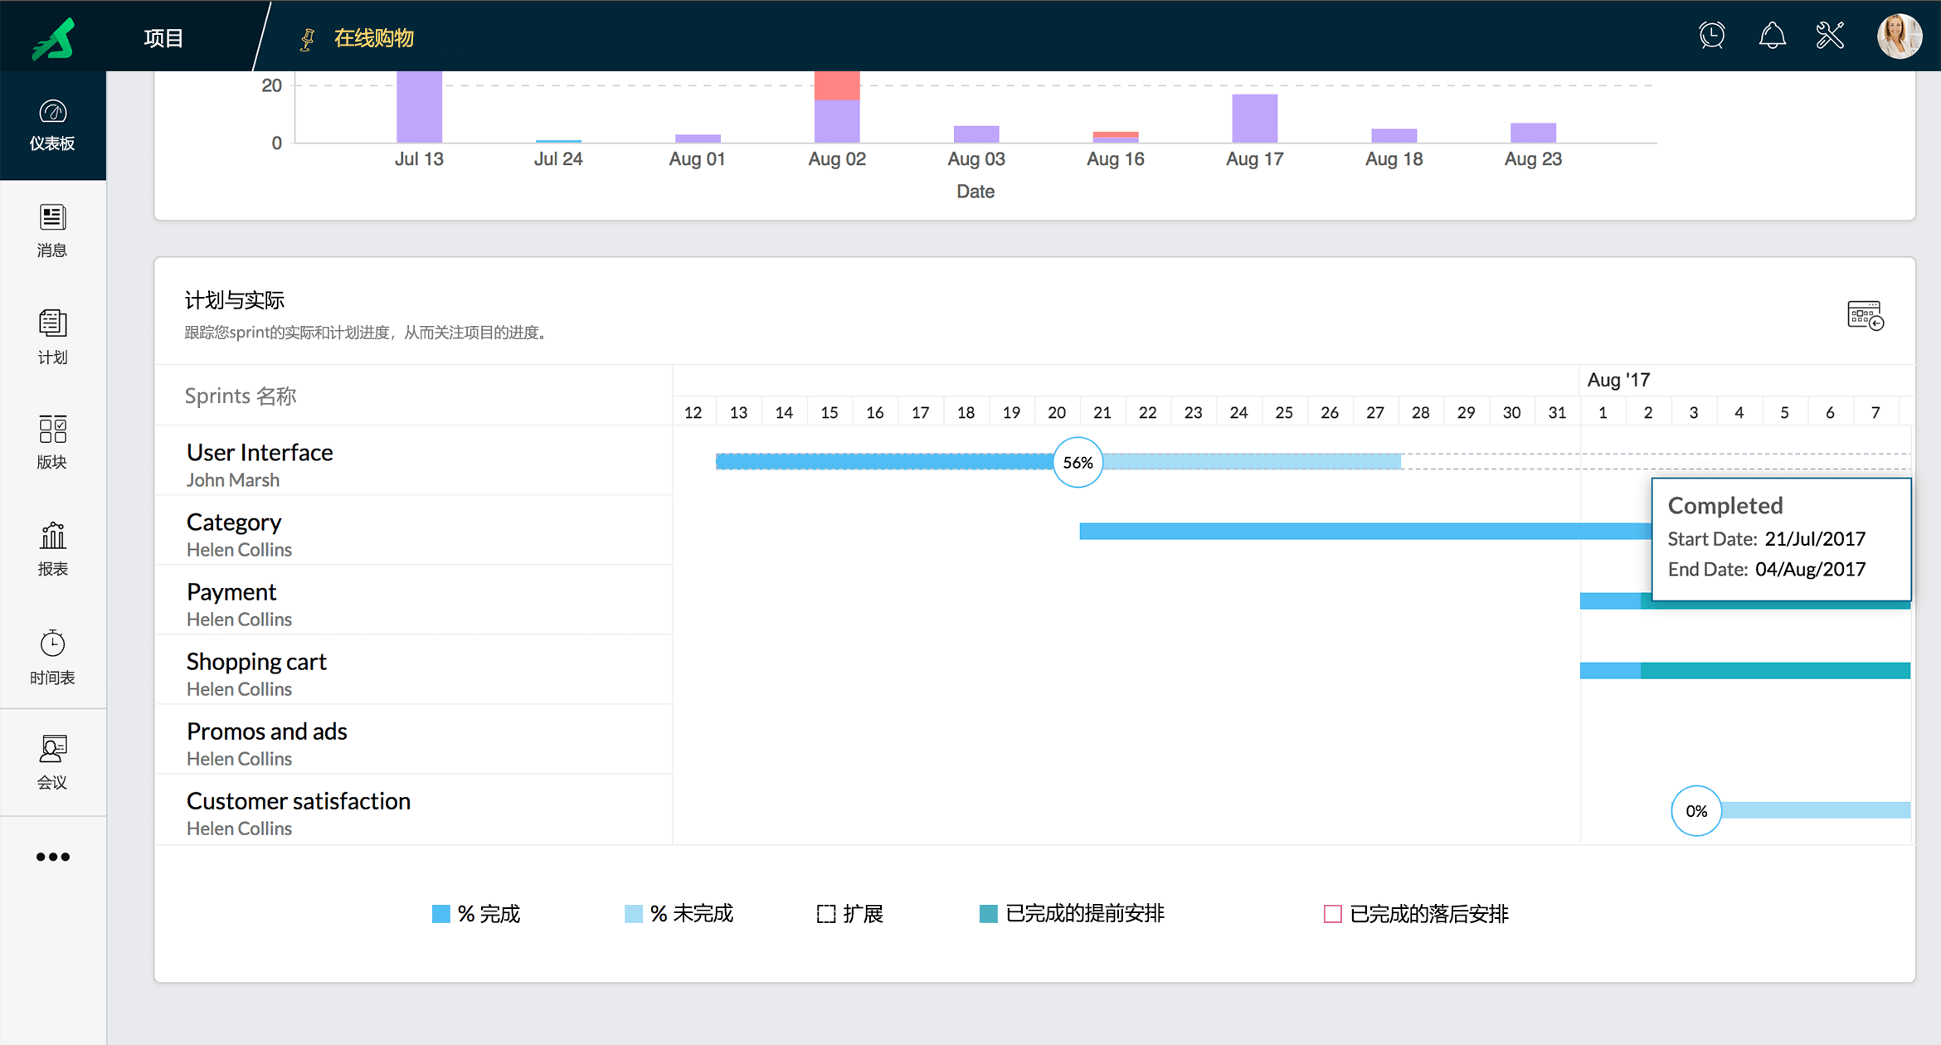This screenshot has width=1941, height=1045.
Task: Expand the more options ellipsis in sidebar
Action: point(52,857)
